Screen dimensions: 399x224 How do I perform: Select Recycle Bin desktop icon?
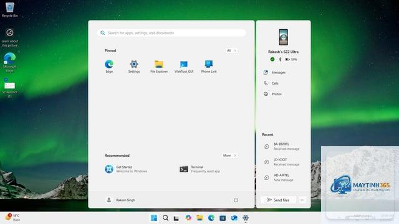[x=10, y=9]
